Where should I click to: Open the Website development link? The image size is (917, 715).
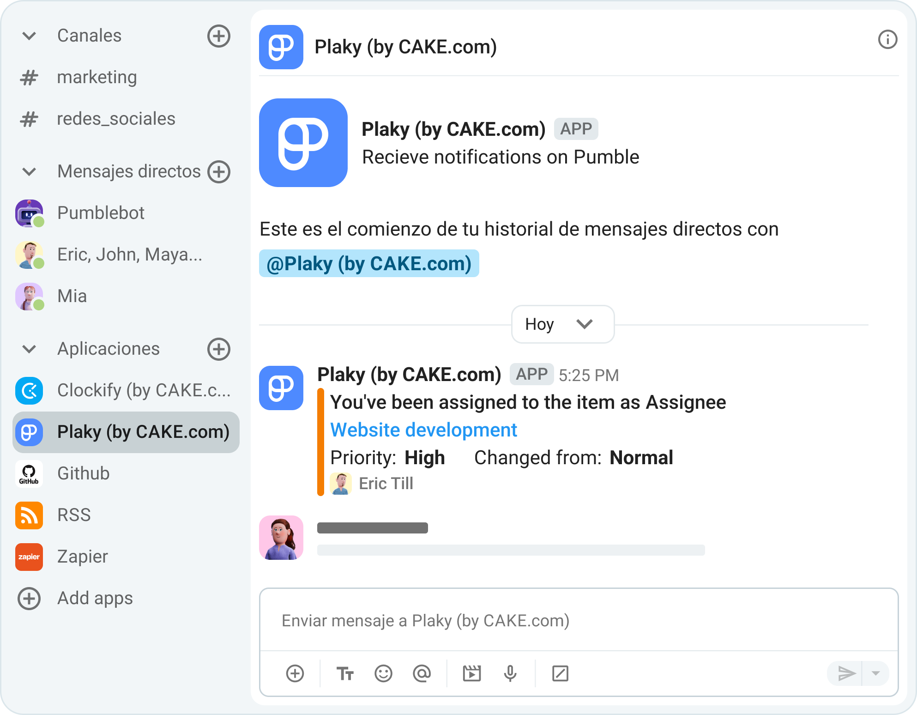424,430
